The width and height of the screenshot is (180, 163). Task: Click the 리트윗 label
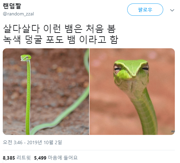[x=24, y=158]
